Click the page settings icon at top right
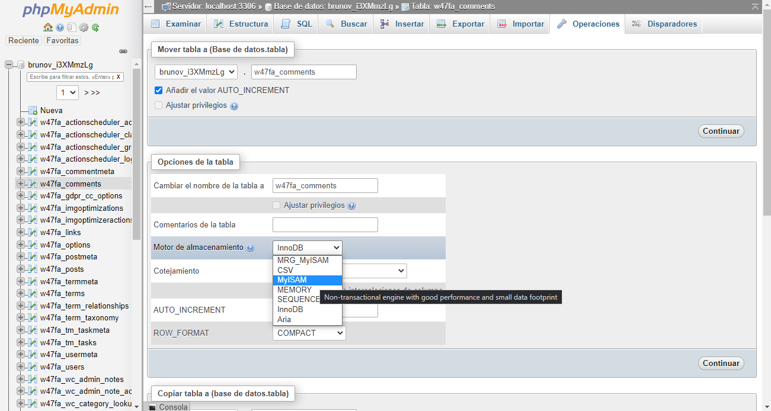Viewport: 771px width, 411px height. point(754,7)
